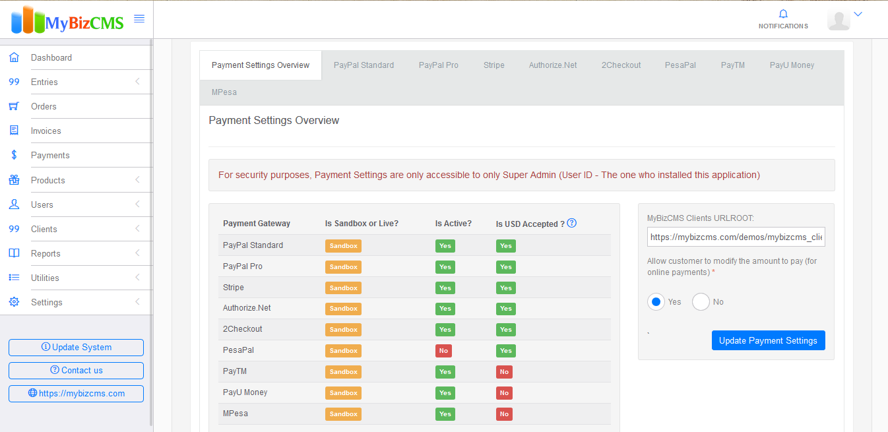Screen dimensions: 888x432
Task: Switch to the Stripe tab
Action: point(493,65)
